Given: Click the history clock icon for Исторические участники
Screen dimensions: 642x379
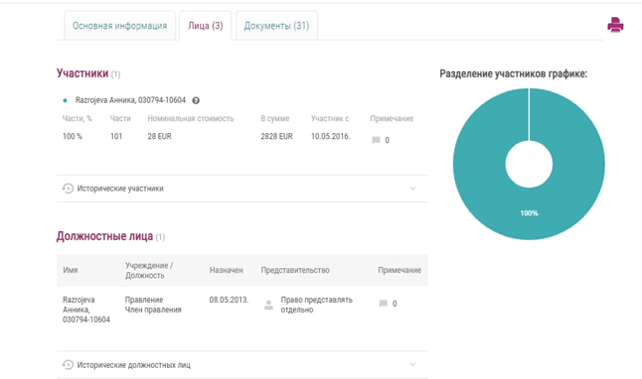Looking at the screenshot, I should 68,189.
